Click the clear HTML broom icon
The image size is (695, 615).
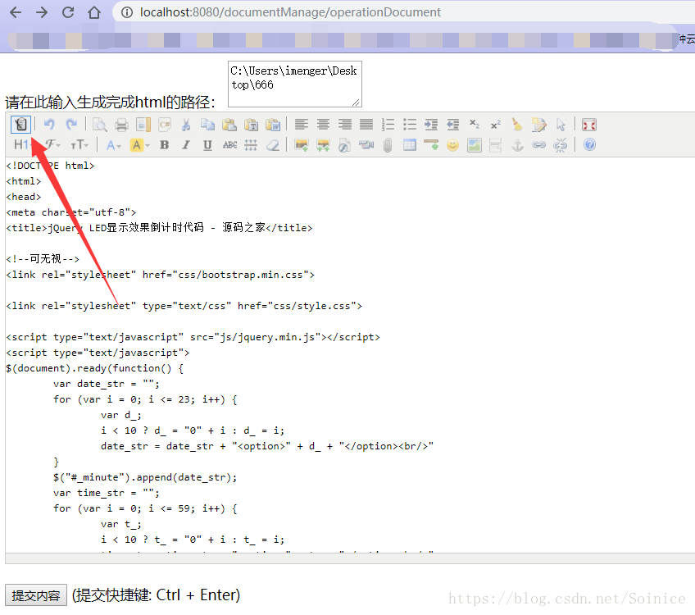[517, 125]
